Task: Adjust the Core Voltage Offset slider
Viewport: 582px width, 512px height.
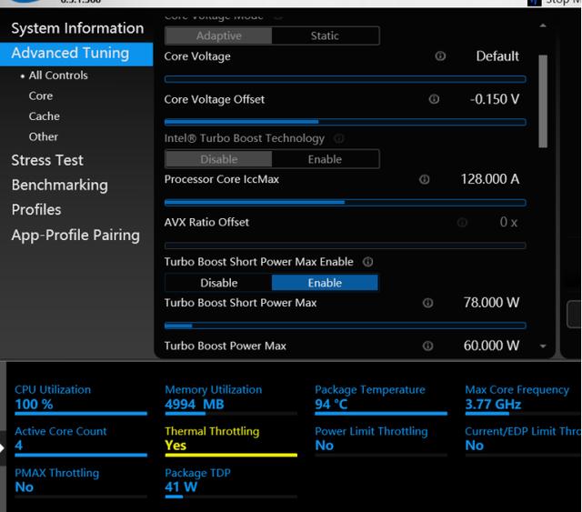Action: pos(346,122)
